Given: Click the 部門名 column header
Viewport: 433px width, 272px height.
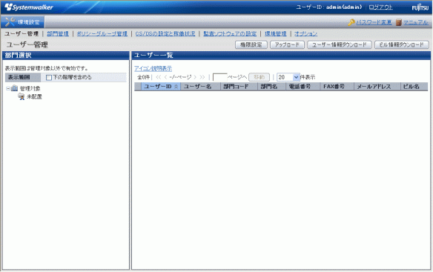Looking at the screenshot, I should tap(271, 87).
